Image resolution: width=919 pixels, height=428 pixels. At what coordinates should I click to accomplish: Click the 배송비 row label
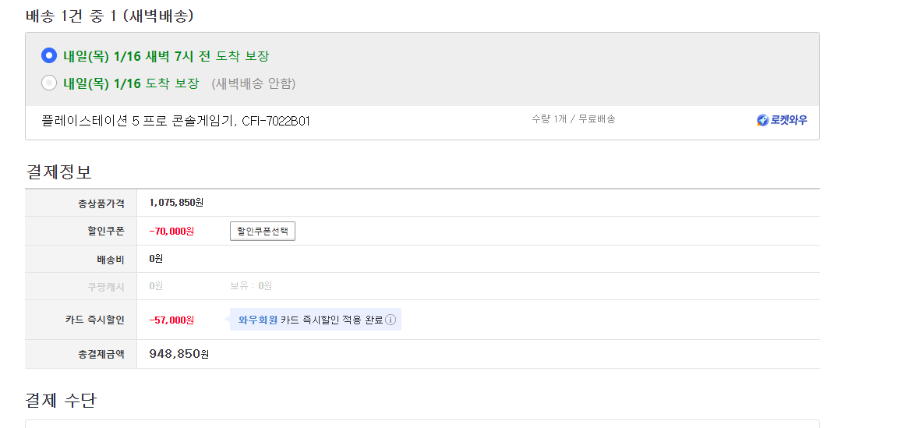coord(110,259)
